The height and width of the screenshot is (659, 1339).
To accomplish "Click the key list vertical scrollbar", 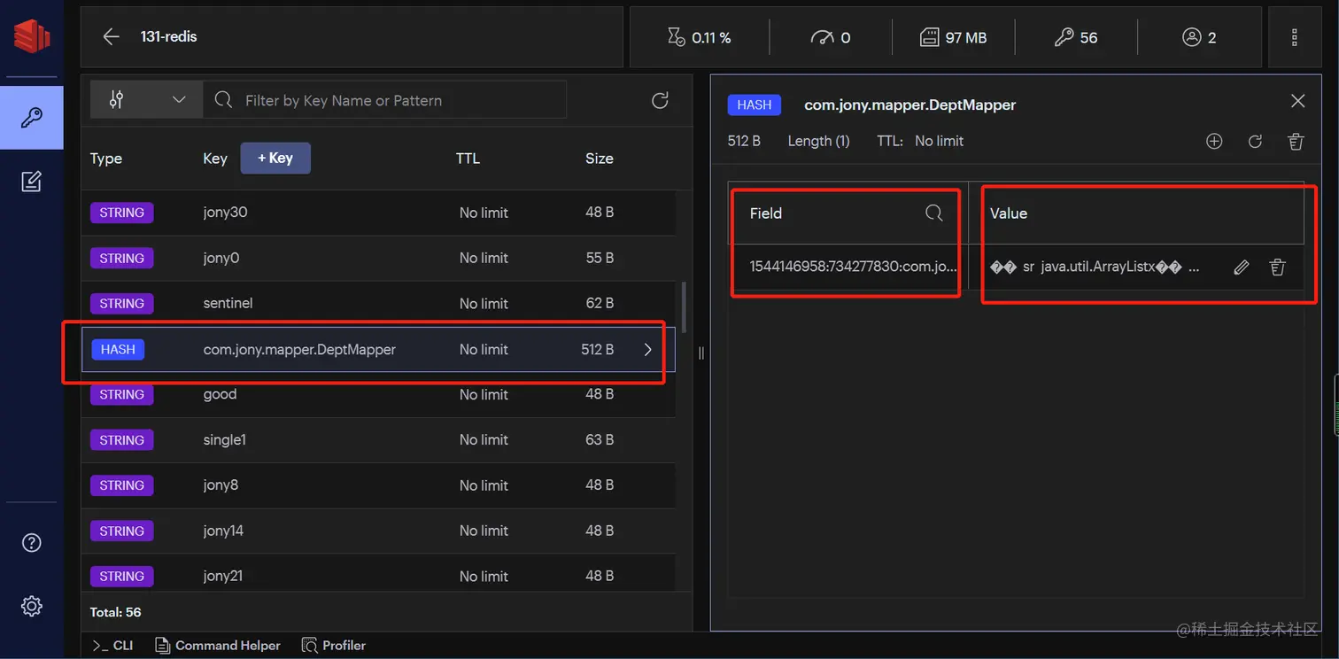I will pyautogui.click(x=683, y=306).
